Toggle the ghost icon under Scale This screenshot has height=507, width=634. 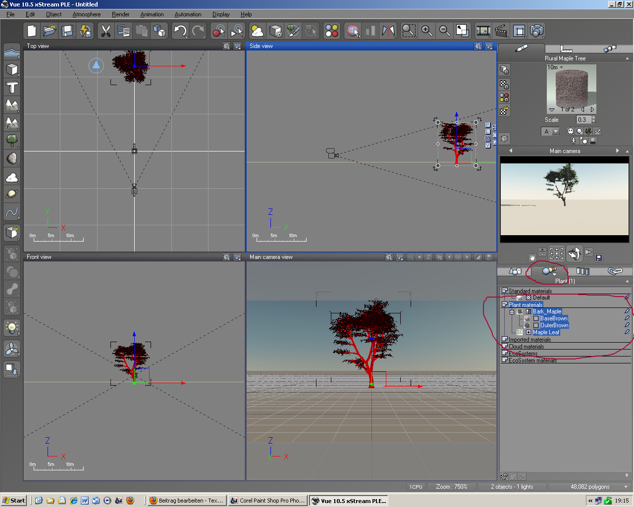(570, 131)
